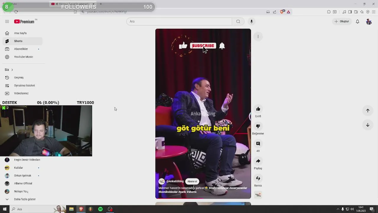This screenshot has height=213, width=378.
Task: Open YouTube Music in the sidebar
Action: point(22,57)
